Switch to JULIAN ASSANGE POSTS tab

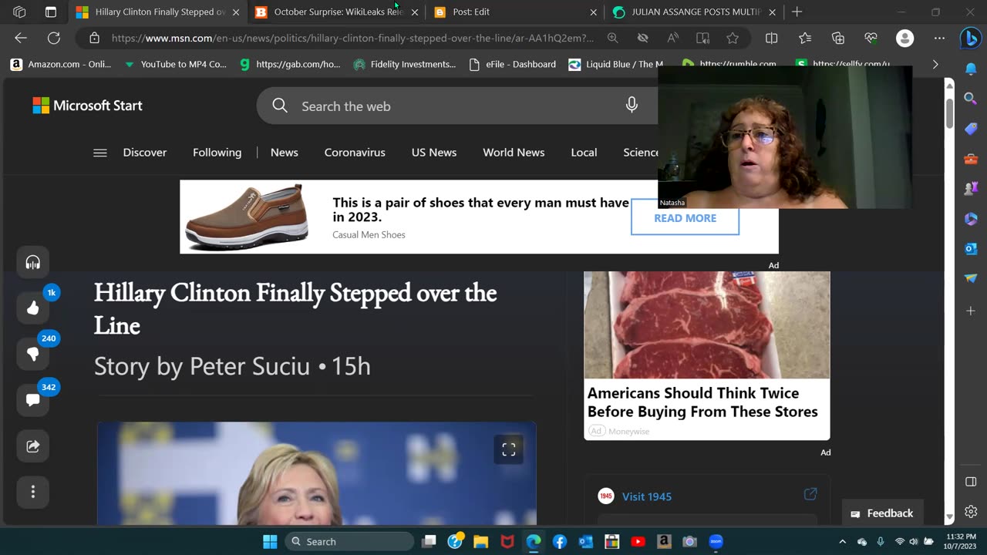click(x=695, y=12)
